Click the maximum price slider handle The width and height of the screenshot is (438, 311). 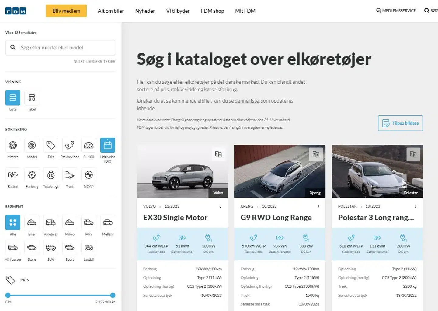pos(113,295)
